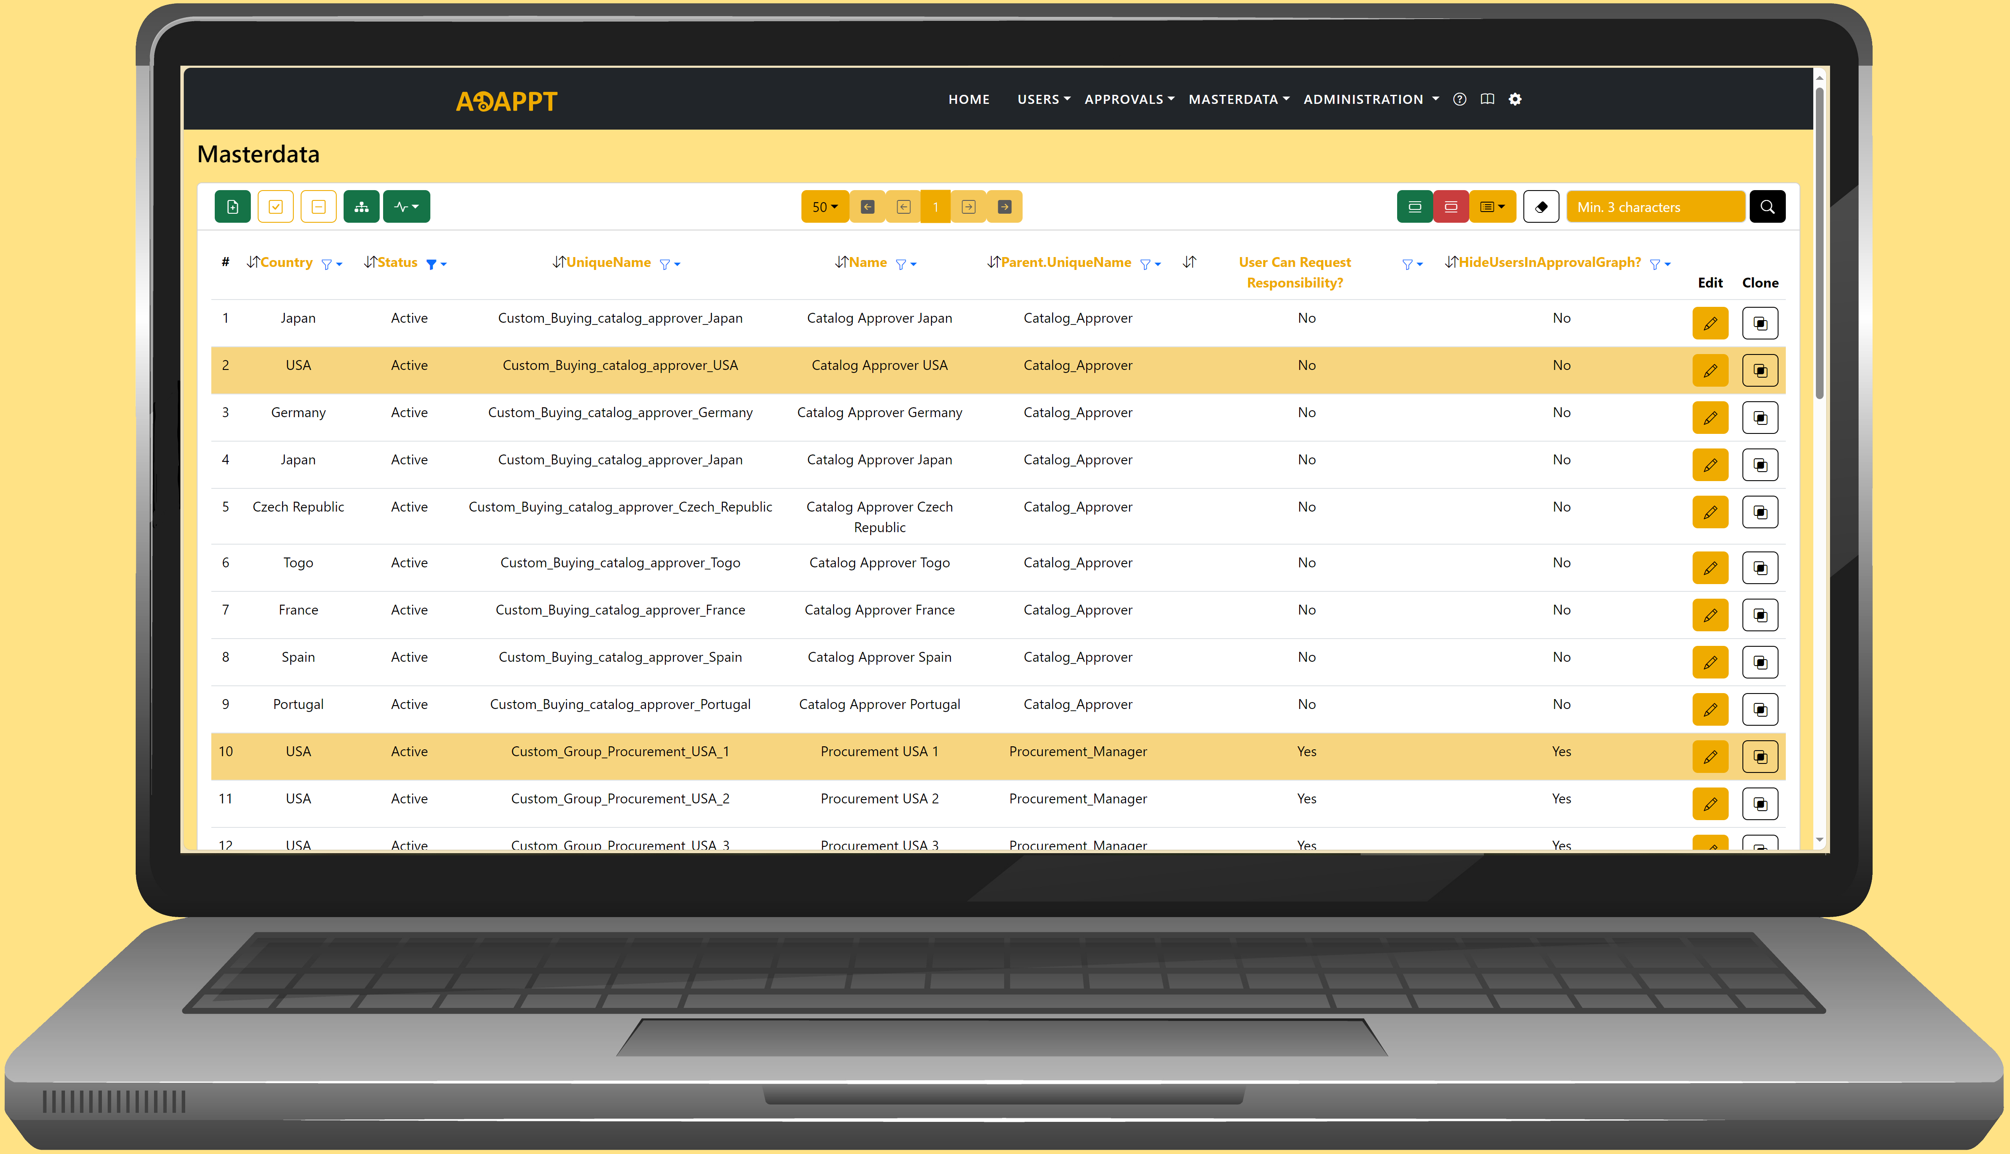Click the black search magnifier button

click(x=1766, y=207)
